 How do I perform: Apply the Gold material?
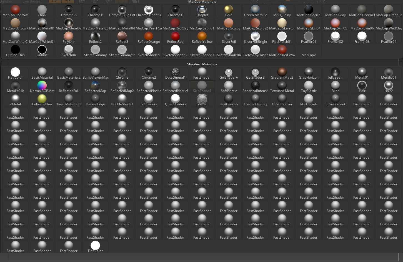point(229,11)
